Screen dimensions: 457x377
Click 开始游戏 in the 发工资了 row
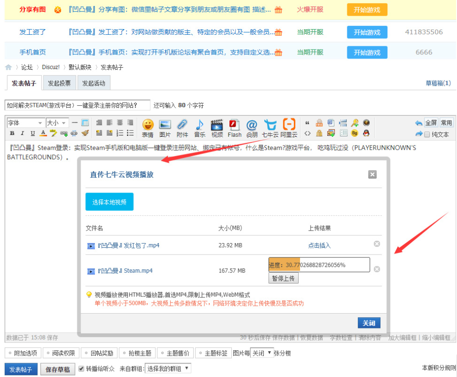[367, 32]
